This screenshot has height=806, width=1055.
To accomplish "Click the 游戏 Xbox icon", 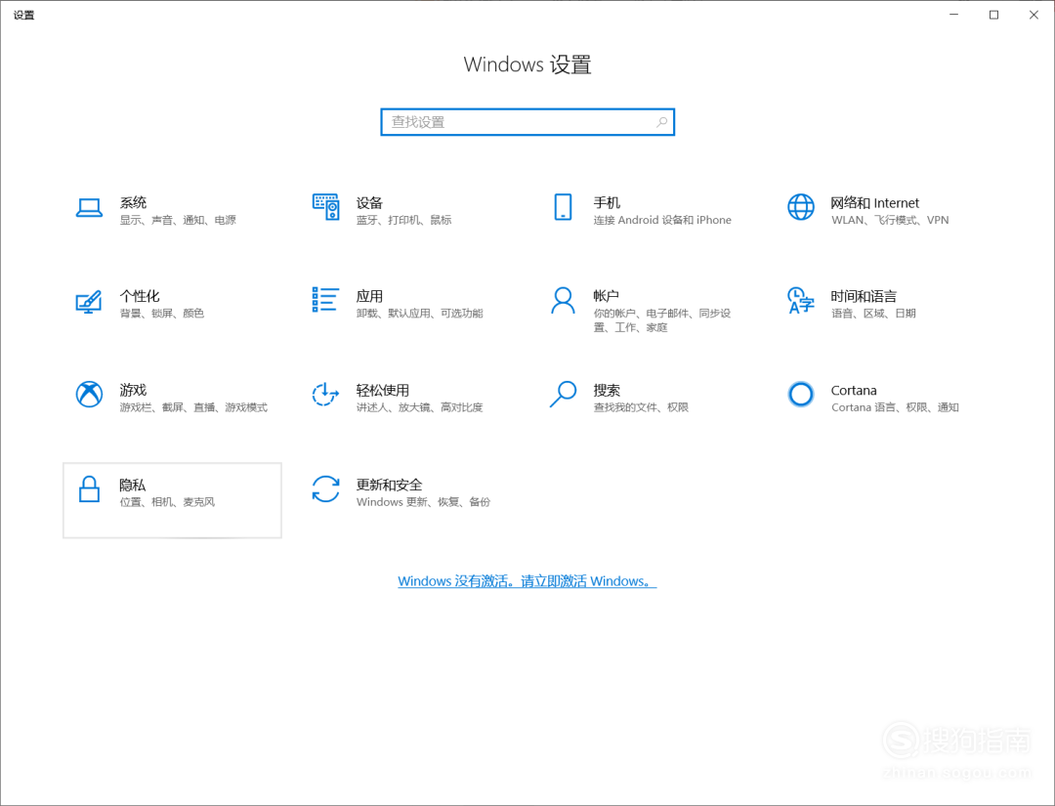I will coord(89,395).
